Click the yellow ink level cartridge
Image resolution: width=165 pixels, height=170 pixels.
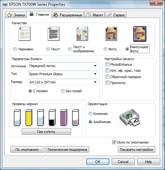29,118
